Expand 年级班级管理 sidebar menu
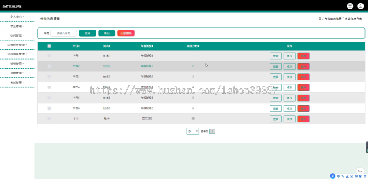The height and width of the screenshot is (179, 368). pos(17,45)
